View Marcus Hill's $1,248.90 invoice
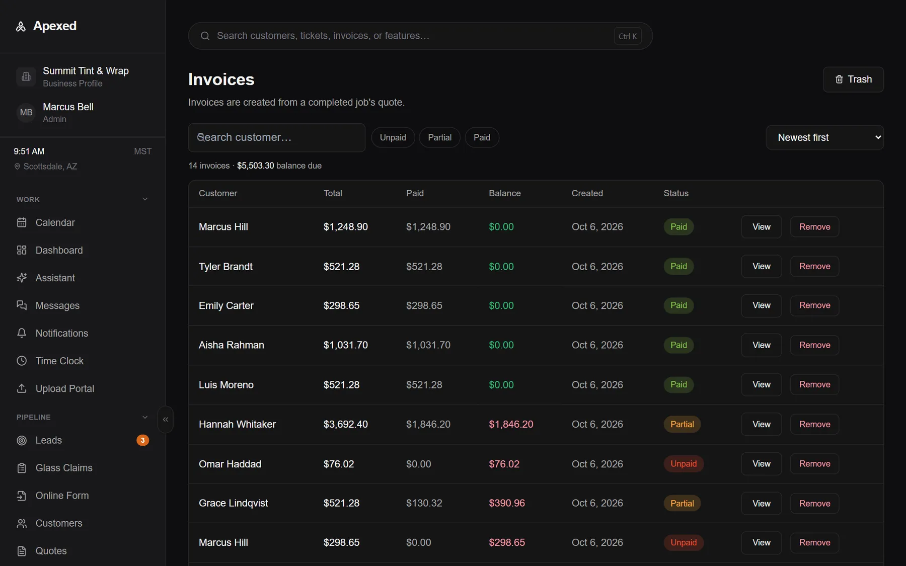The width and height of the screenshot is (906, 566). (x=762, y=227)
